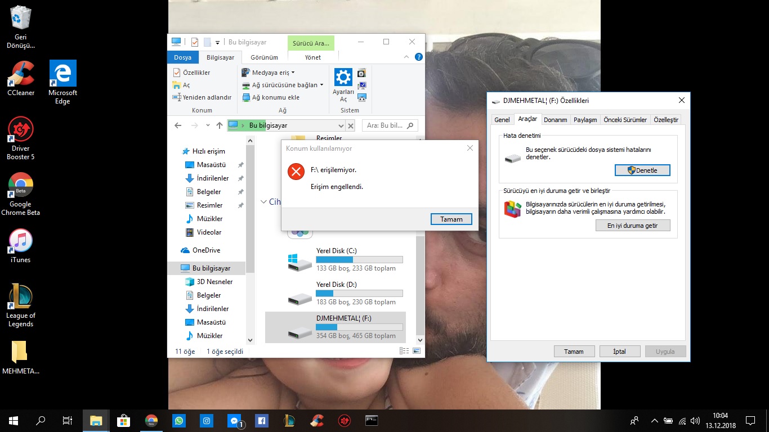
Task: Click the manage computer icon in Sistem group
Action: click(361, 97)
